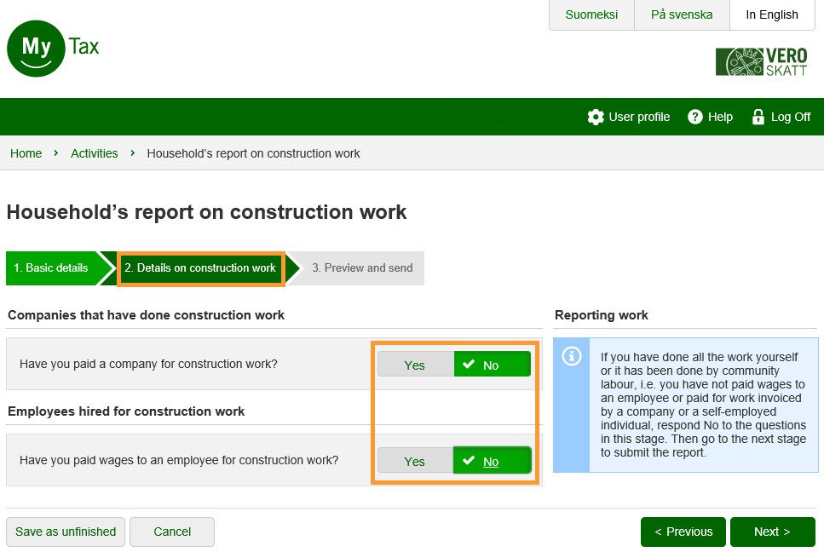The height and width of the screenshot is (552, 824).
Task: Click the Help question mark icon
Action: (x=695, y=117)
